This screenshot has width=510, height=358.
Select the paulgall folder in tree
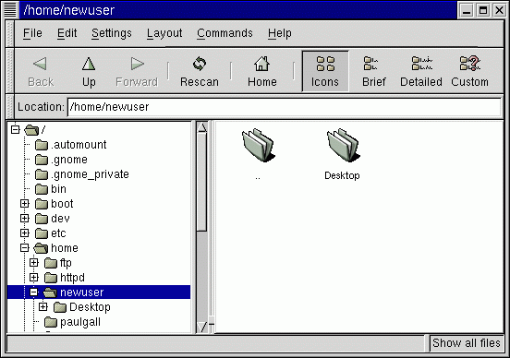pos(80,322)
